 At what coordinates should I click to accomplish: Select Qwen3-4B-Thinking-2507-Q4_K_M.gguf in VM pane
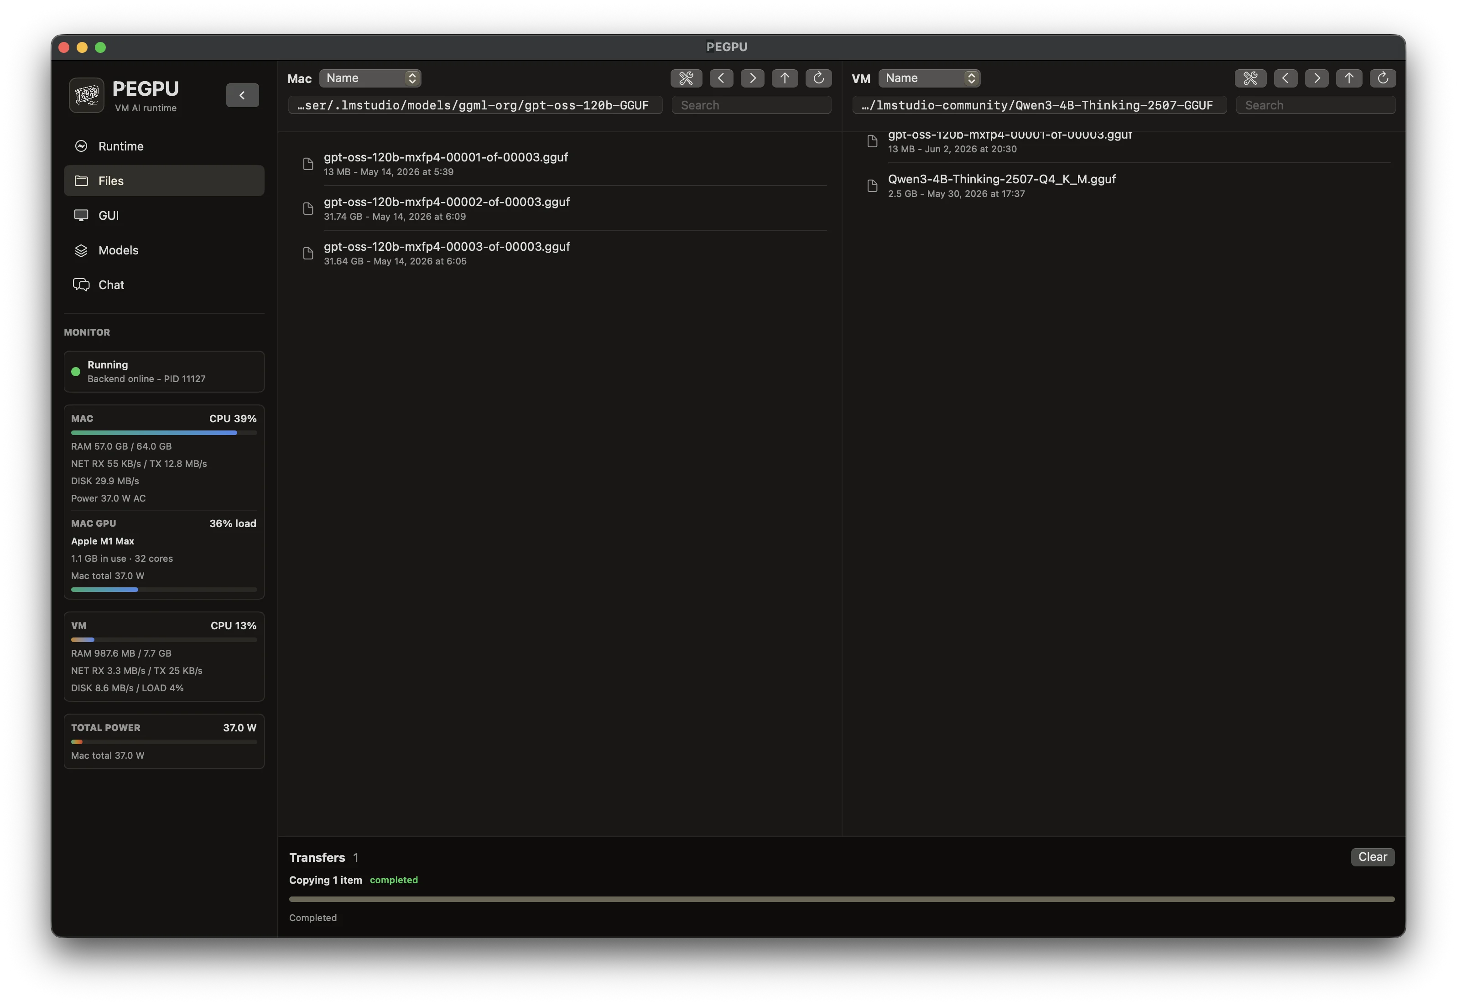tap(1124, 186)
